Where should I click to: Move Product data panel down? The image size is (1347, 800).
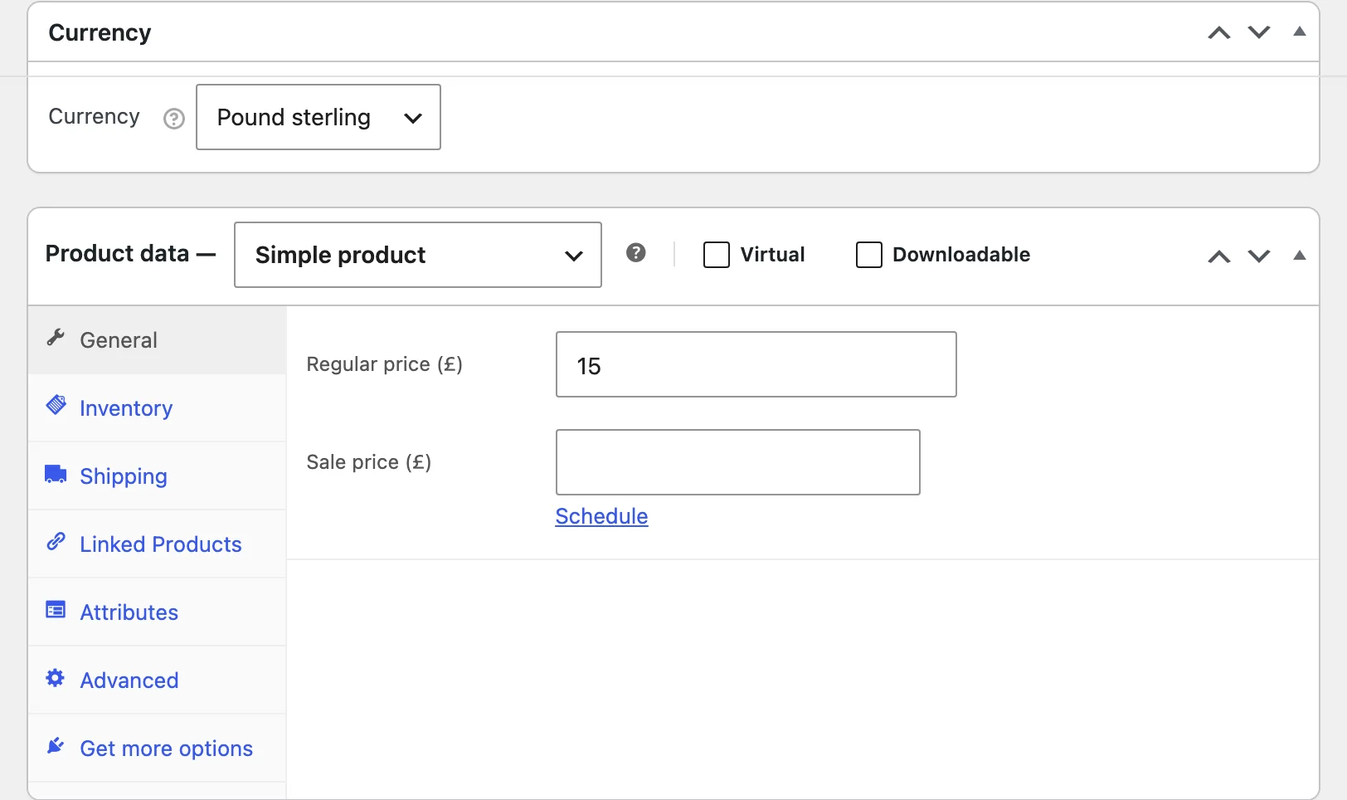1259,256
